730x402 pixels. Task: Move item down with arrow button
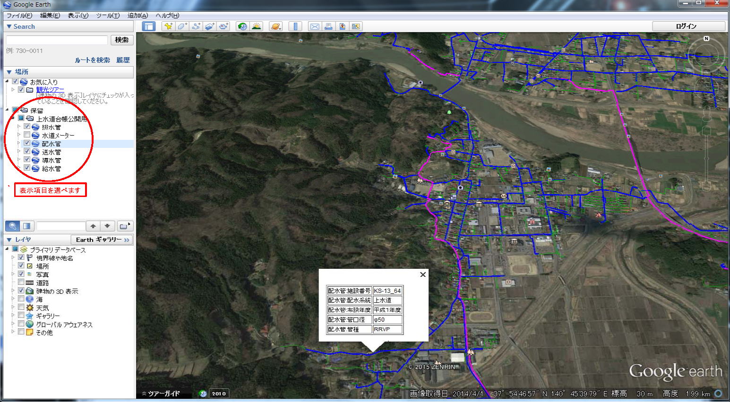[107, 226]
